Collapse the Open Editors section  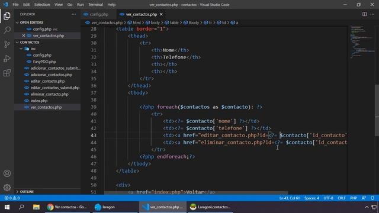point(31,22)
